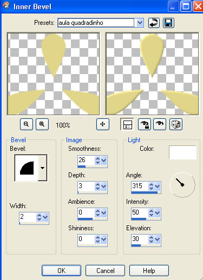This screenshot has height=280, width=203.
Task: Toggle the show/hide previews button
Action: pyautogui.click(x=127, y=124)
